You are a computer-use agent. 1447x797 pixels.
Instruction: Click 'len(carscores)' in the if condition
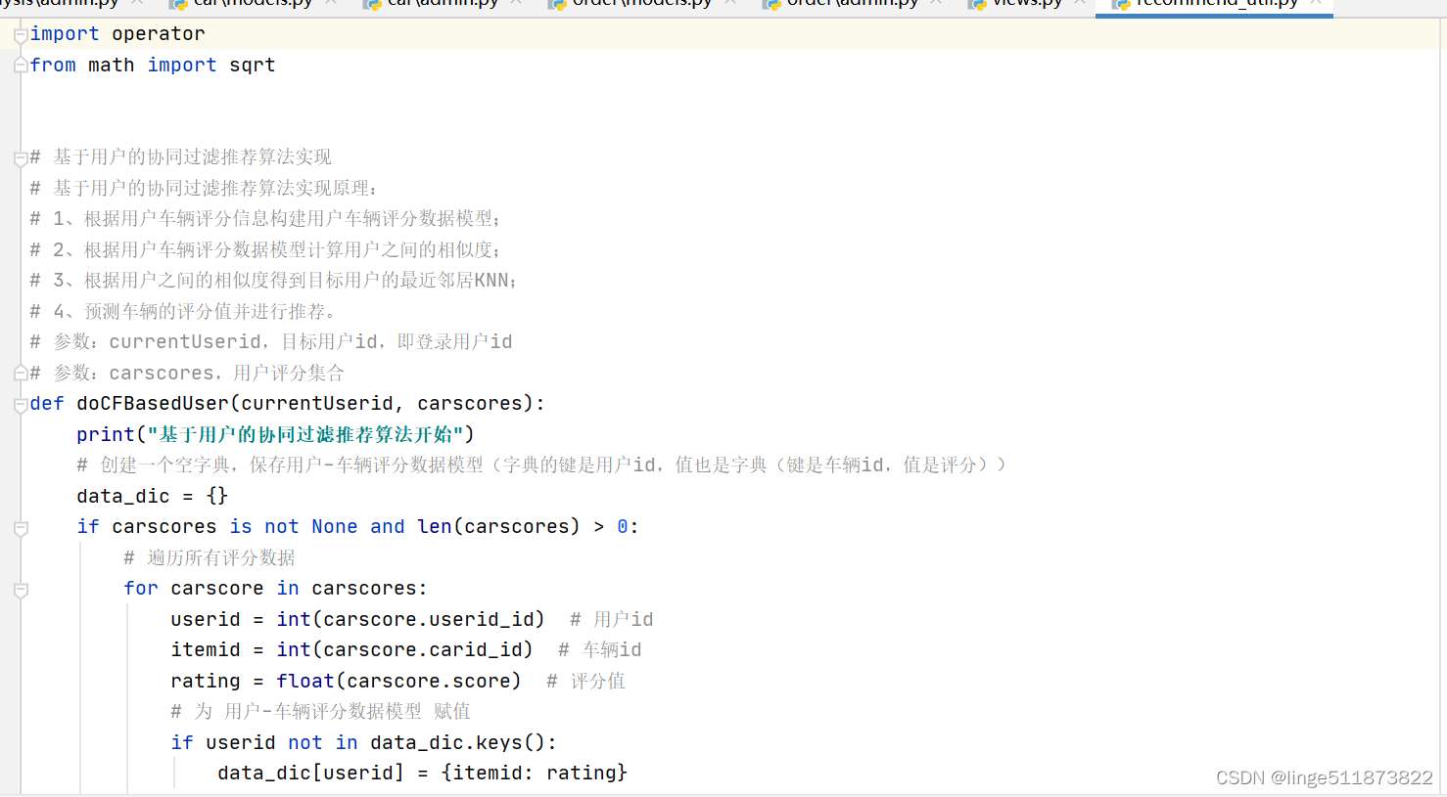click(498, 527)
